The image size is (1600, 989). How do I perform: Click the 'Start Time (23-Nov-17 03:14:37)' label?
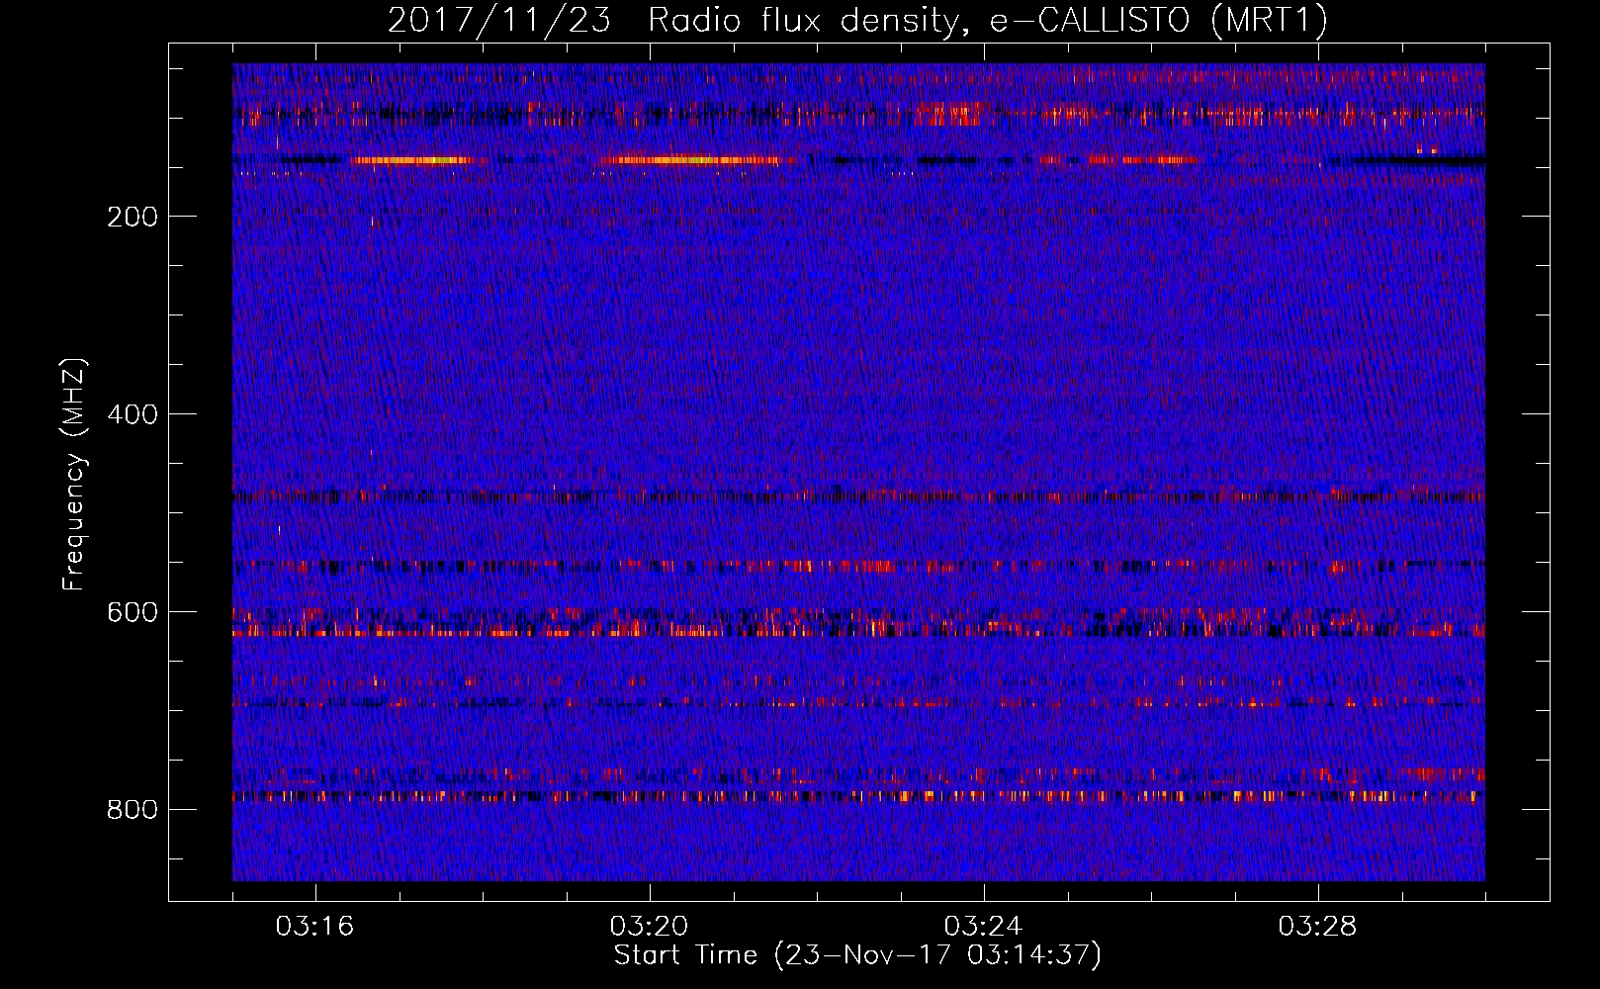point(857,955)
